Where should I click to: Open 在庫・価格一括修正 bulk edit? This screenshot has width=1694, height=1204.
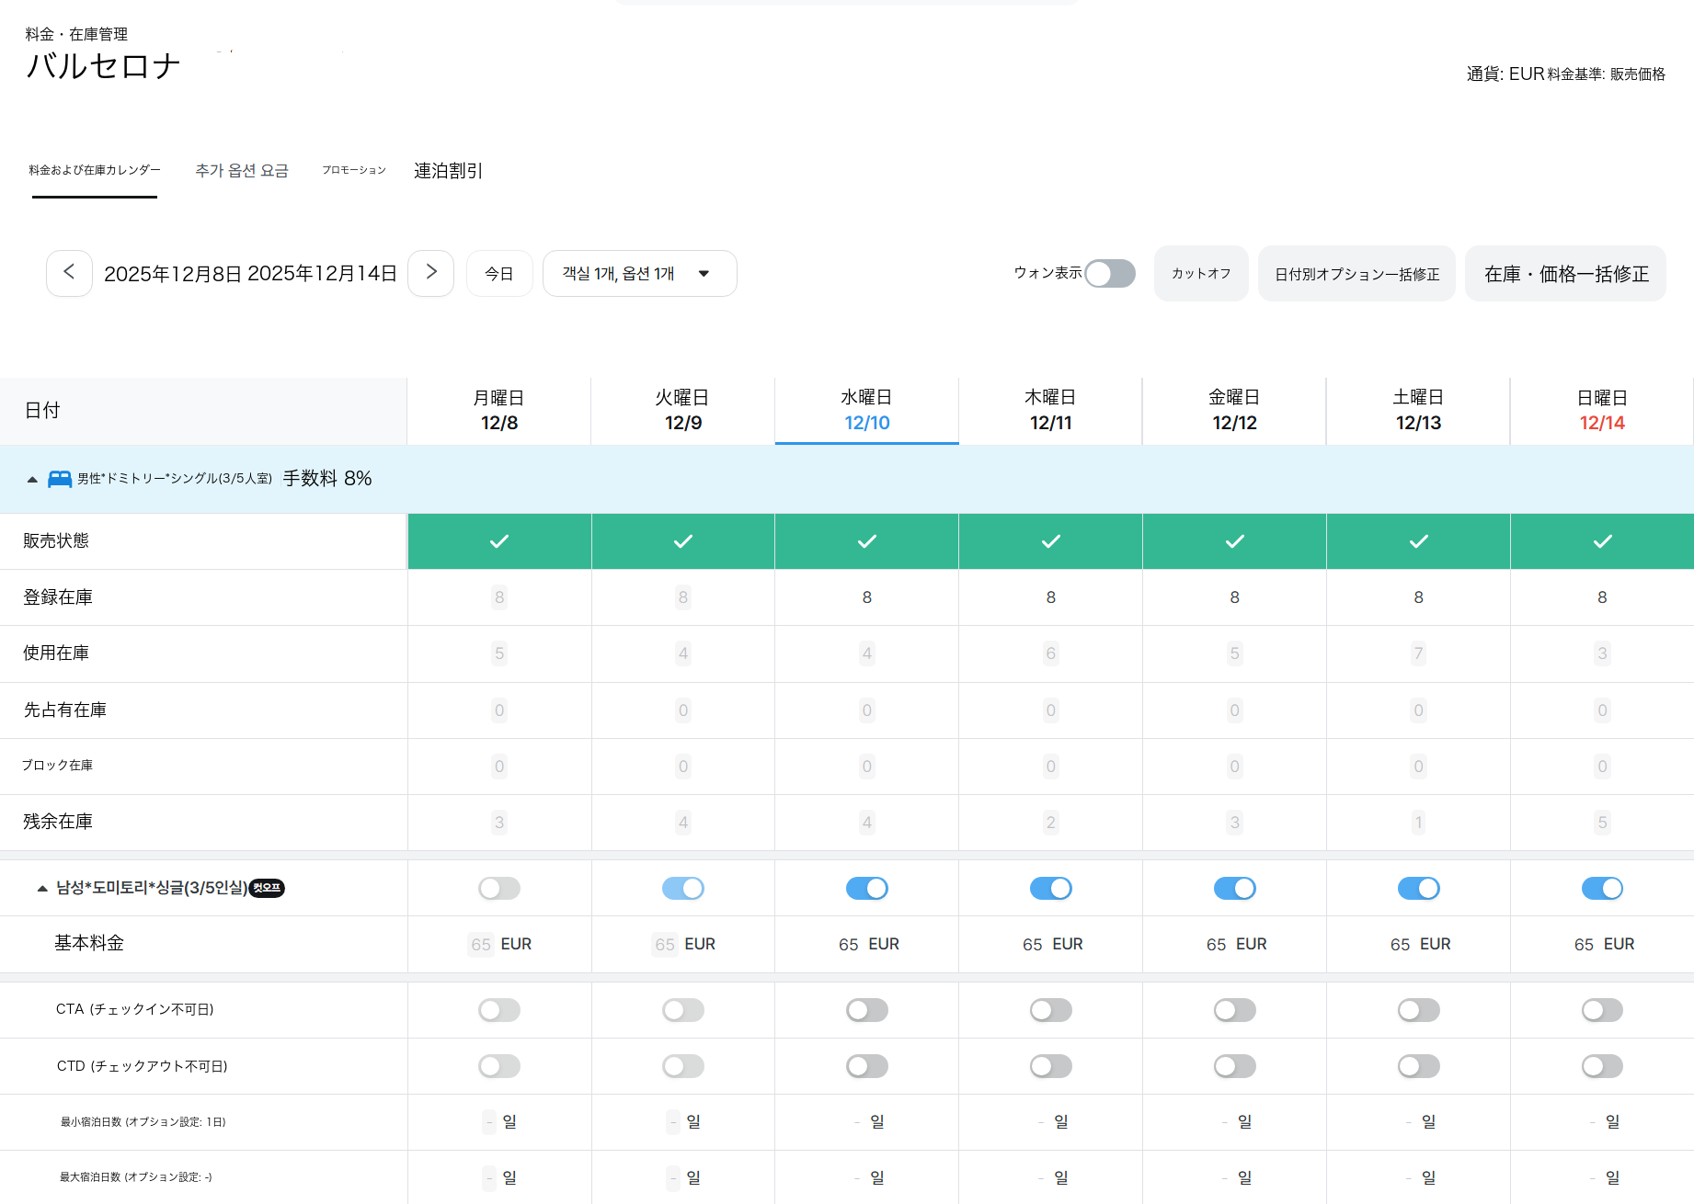pos(1565,273)
